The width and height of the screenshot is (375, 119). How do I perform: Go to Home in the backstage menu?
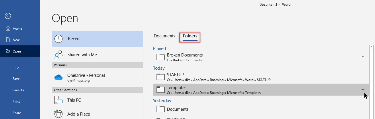tap(20, 29)
